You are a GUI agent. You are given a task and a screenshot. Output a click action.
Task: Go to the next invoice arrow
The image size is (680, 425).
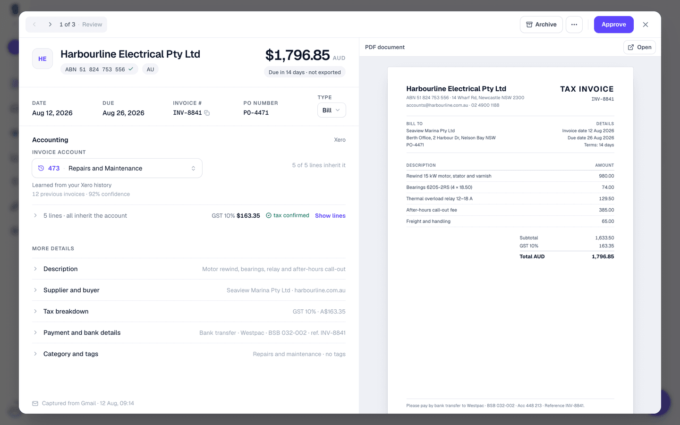click(x=50, y=25)
